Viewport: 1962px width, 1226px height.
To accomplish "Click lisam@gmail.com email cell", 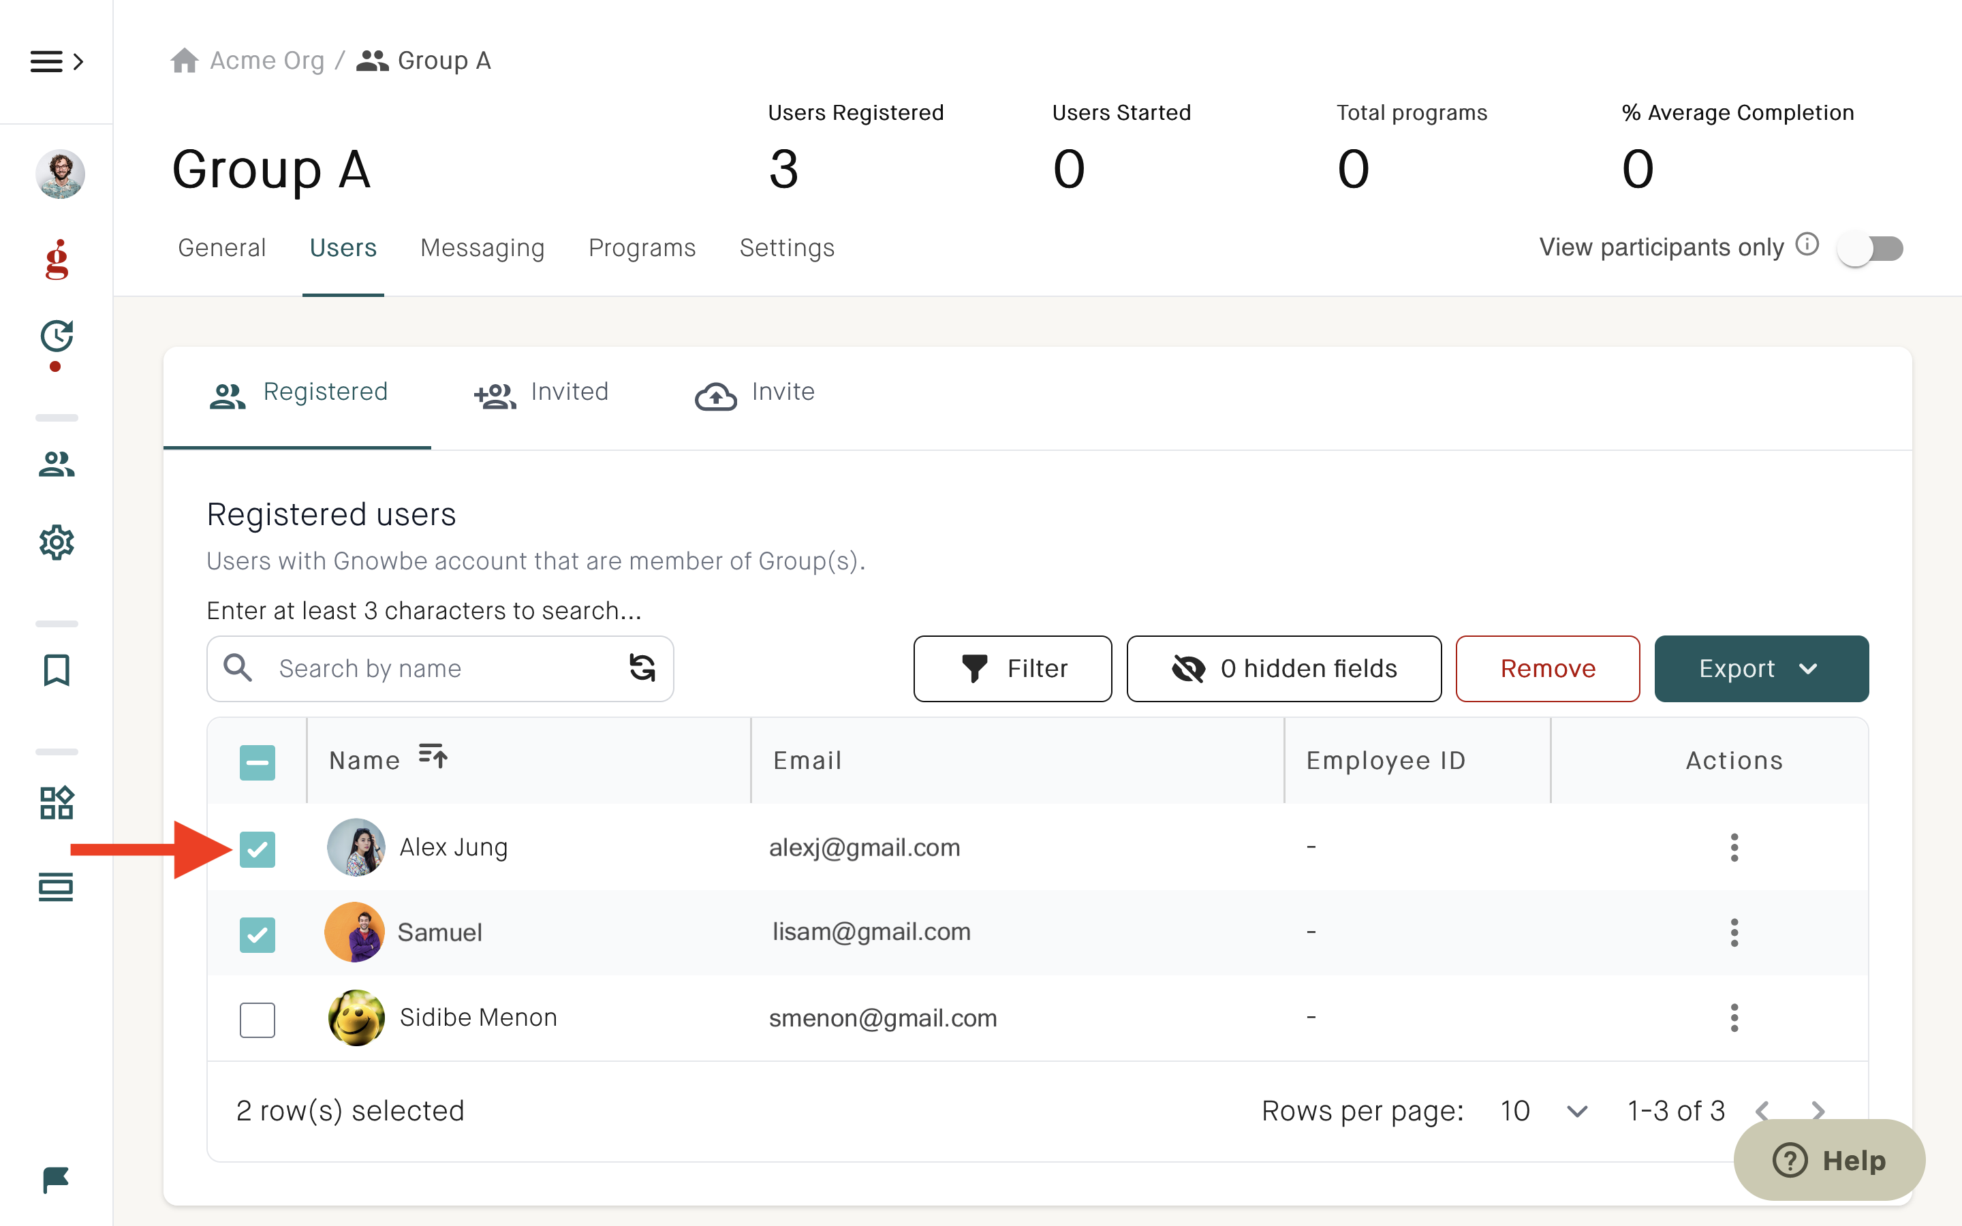I will pos(871,932).
